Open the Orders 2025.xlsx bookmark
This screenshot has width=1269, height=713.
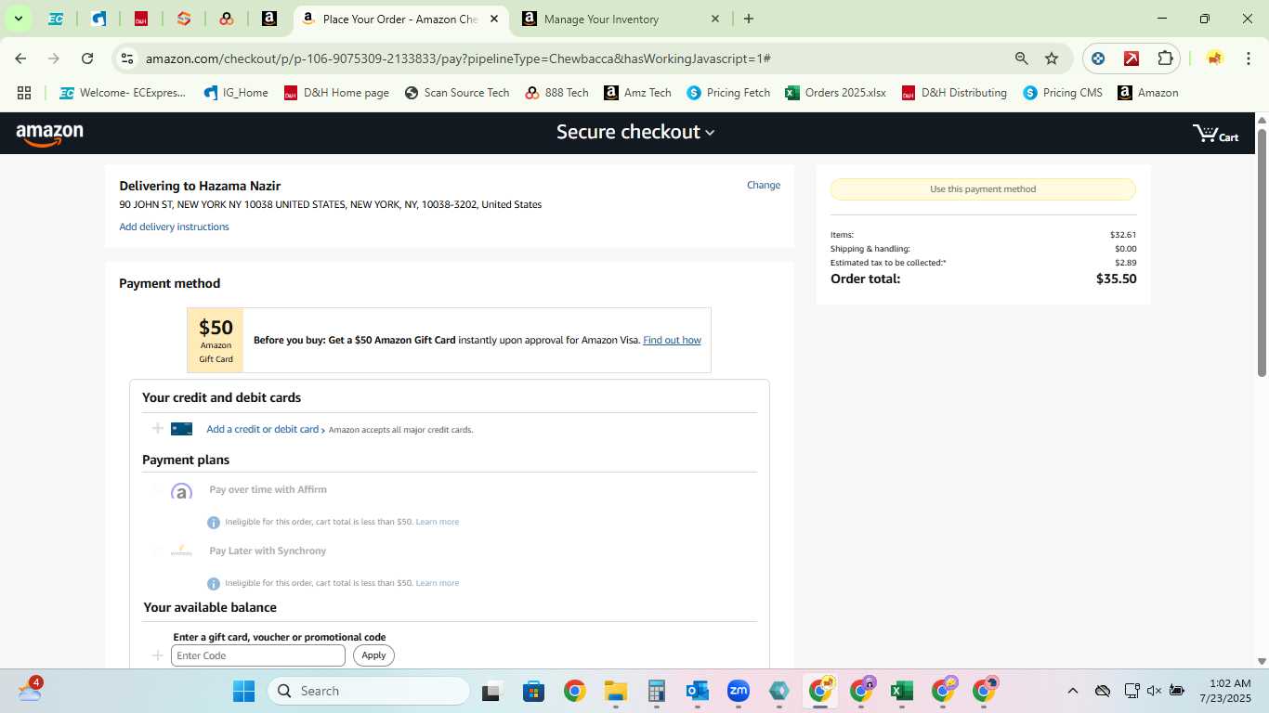pyautogui.click(x=835, y=93)
